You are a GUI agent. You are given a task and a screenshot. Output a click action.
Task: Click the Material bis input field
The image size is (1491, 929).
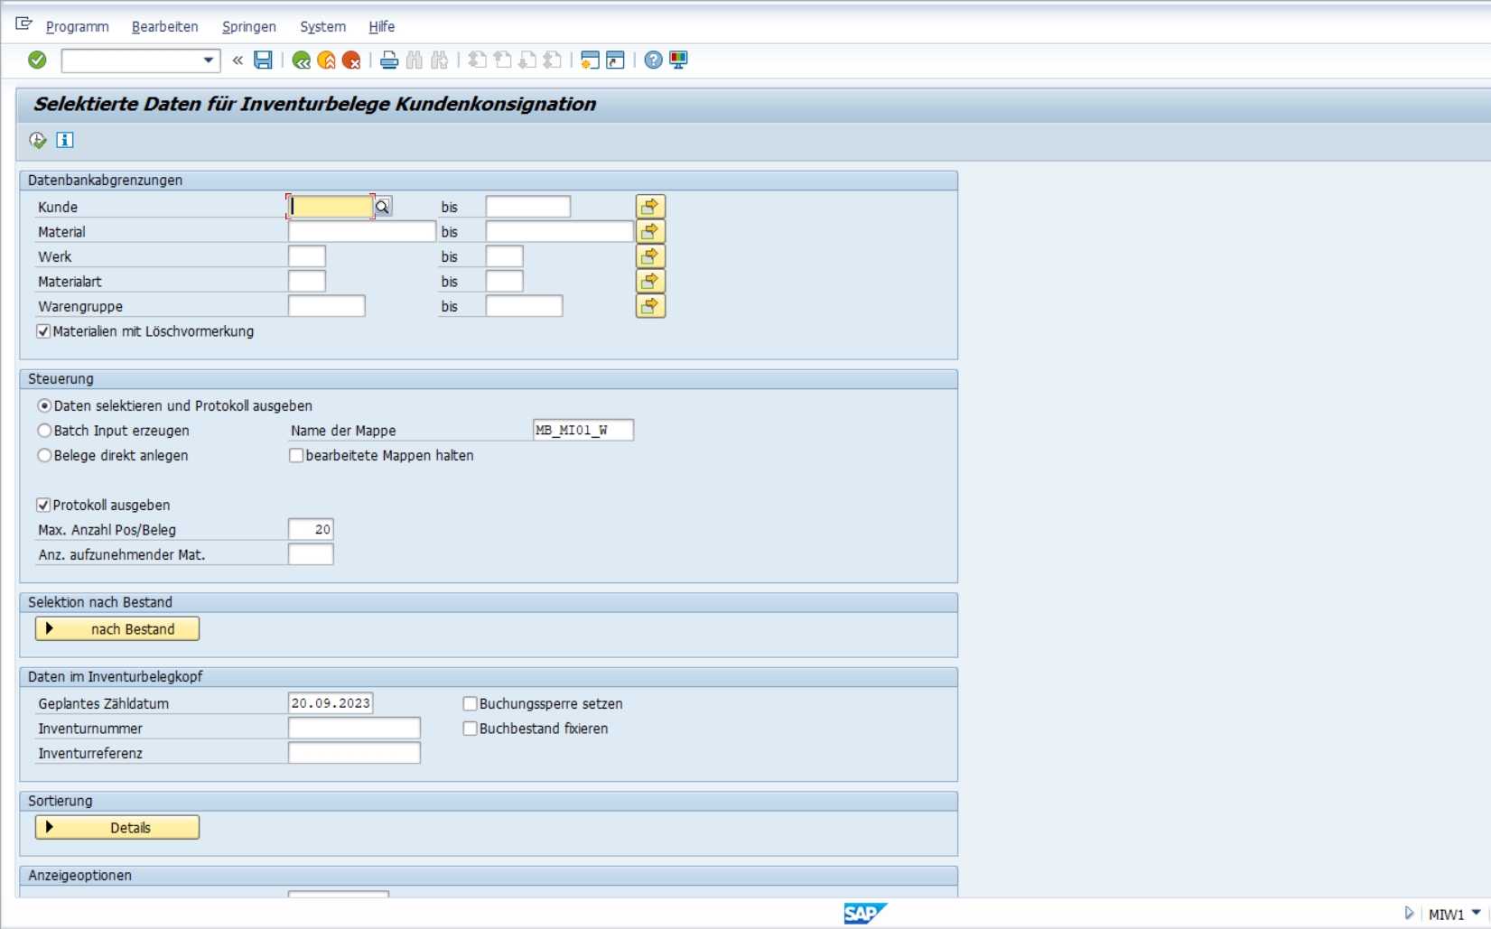point(560,232)
